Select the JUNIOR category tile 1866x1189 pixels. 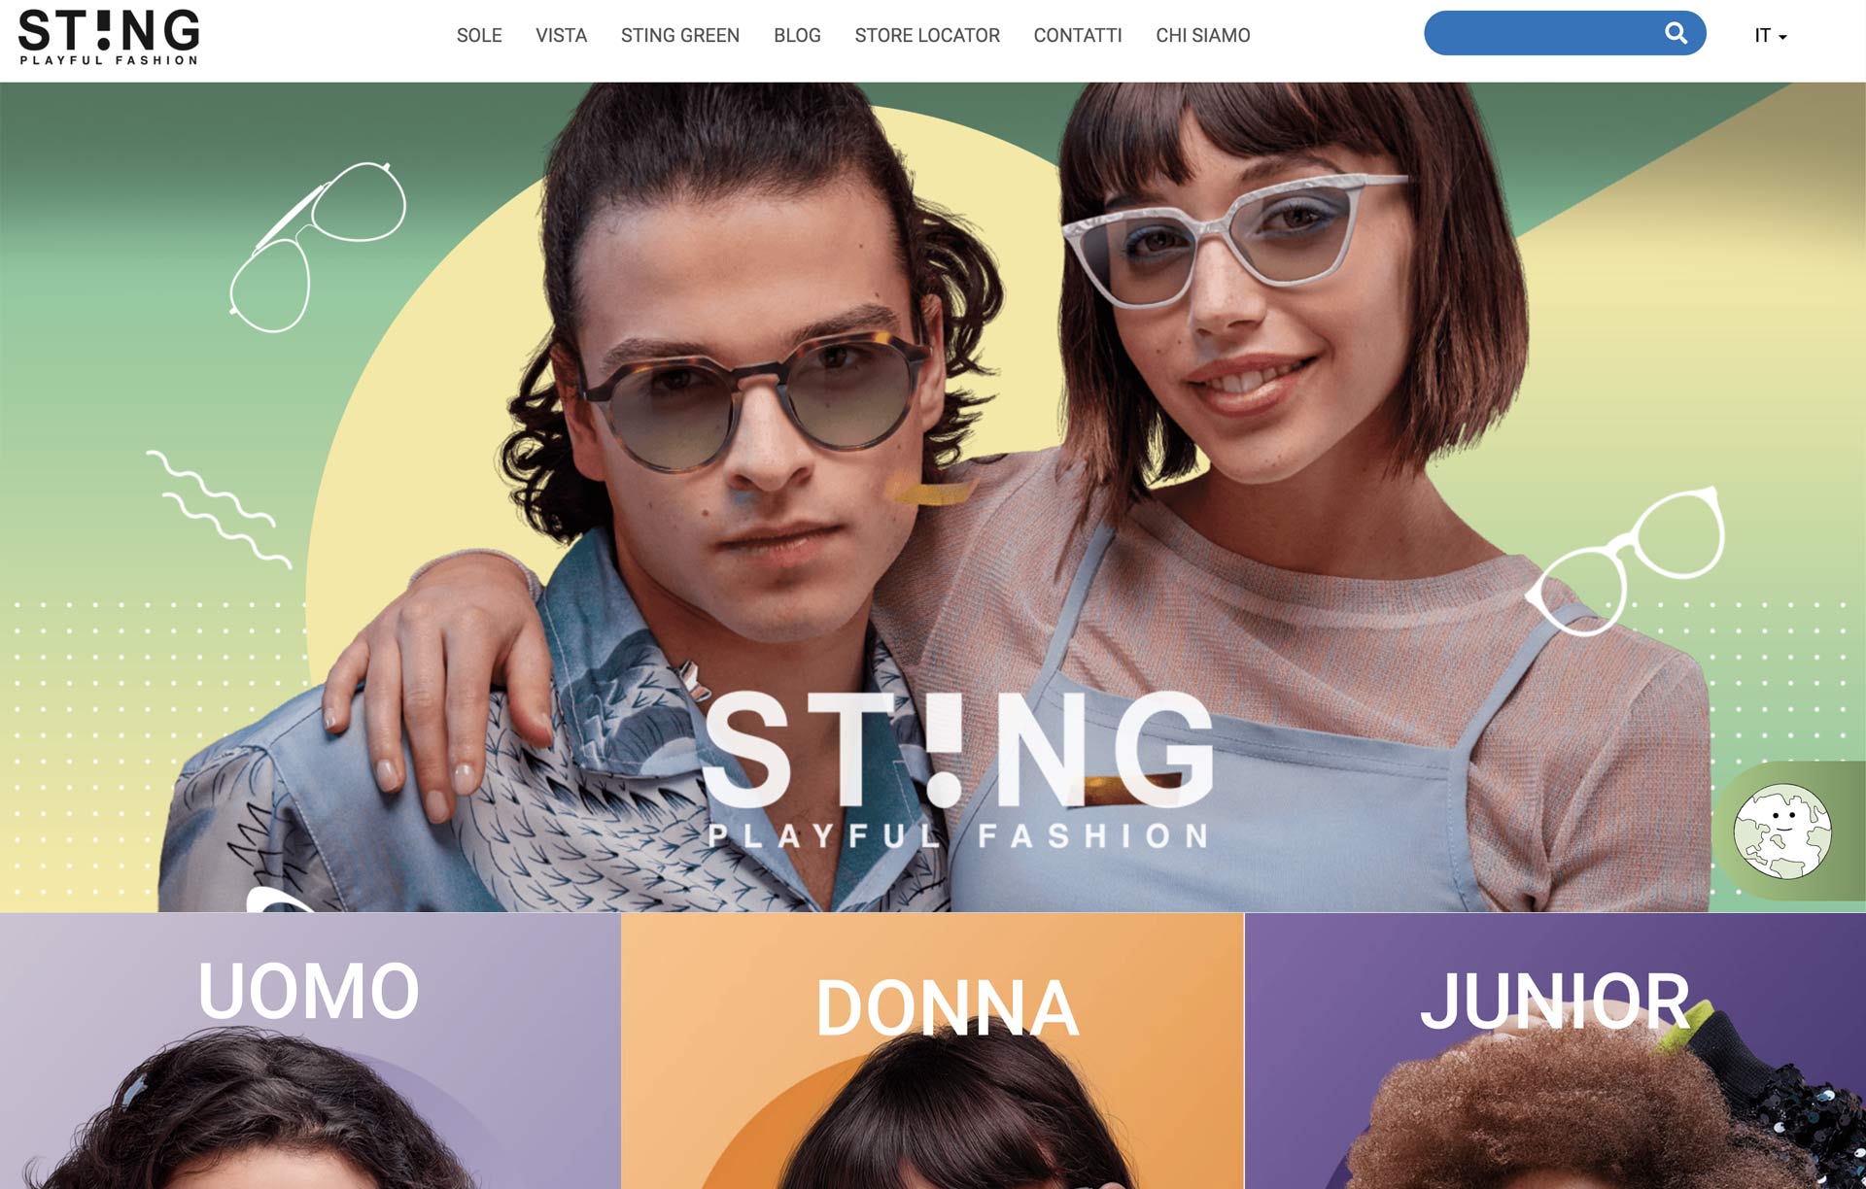(1555, 1051)
